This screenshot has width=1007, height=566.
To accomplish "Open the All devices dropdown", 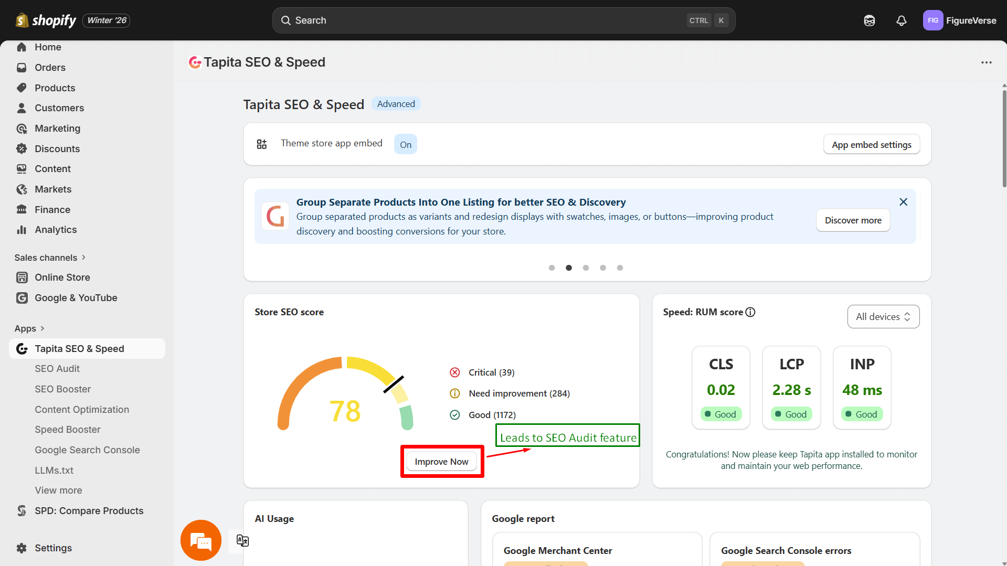I will coord(883,317).
